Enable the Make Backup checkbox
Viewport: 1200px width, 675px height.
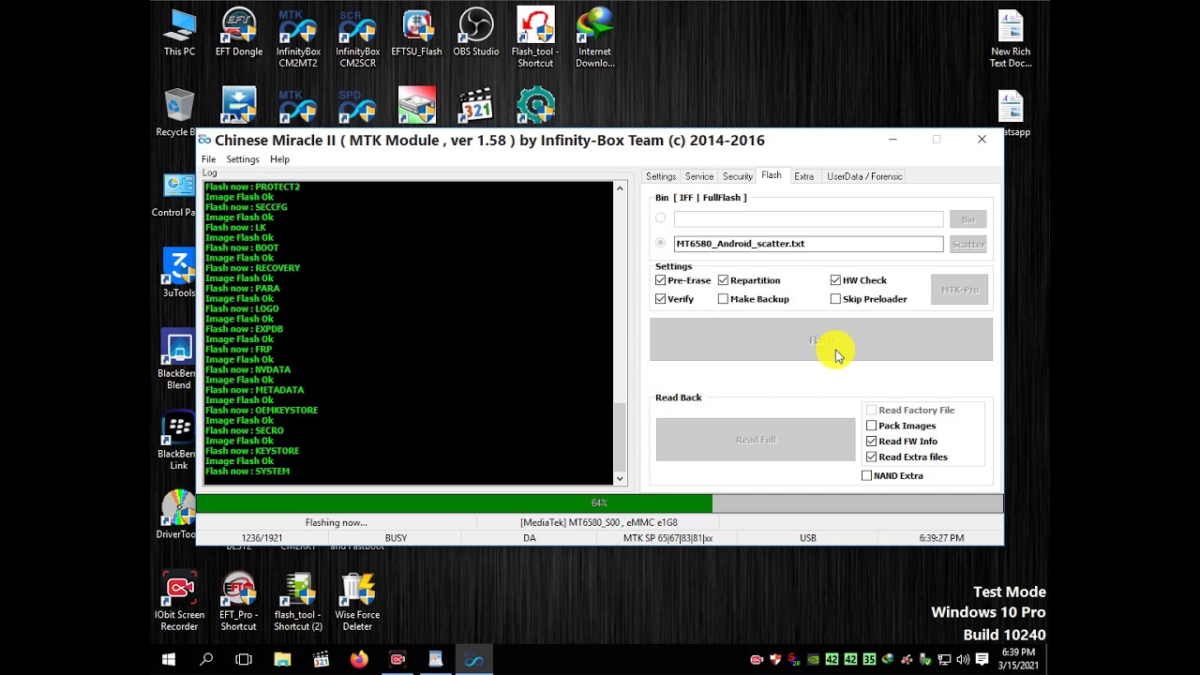[x=723, y=299]
